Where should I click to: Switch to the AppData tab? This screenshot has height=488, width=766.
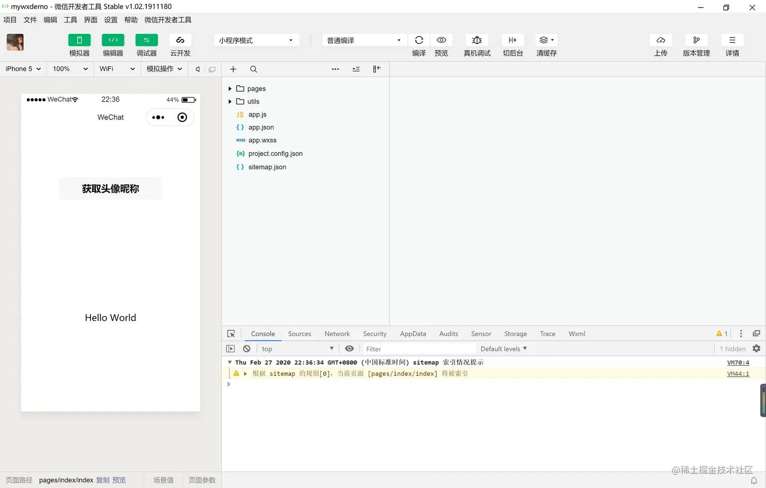tap(413, 334)
